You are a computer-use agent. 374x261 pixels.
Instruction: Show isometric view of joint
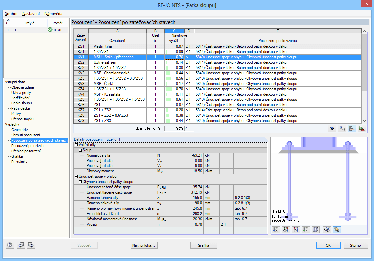315,229
